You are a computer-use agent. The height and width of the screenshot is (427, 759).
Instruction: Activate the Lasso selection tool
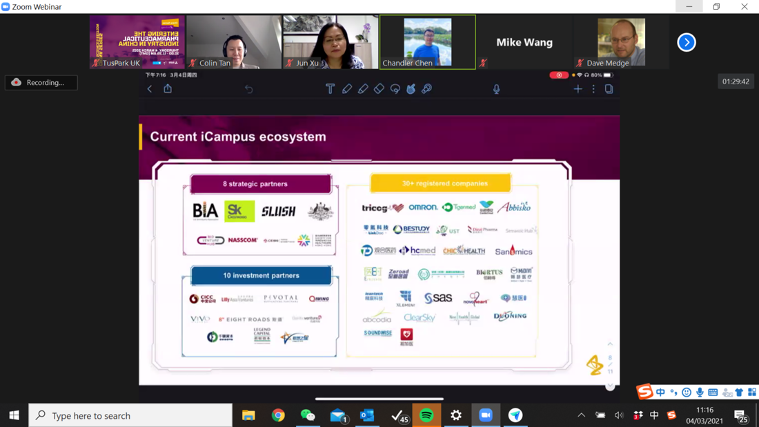[x=395, y=89]
